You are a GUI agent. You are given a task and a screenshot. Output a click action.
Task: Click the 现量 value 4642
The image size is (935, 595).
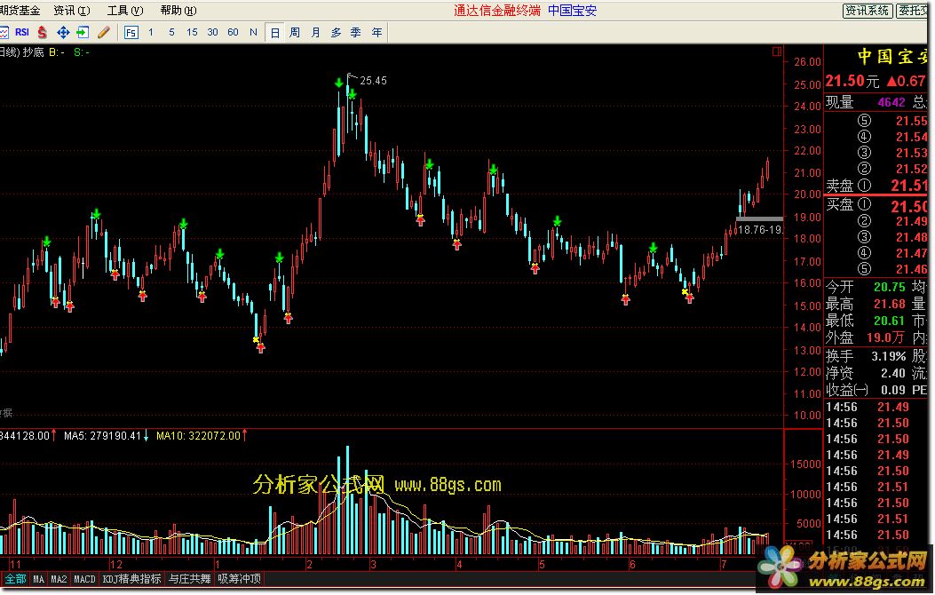click(x=891, y=102)
